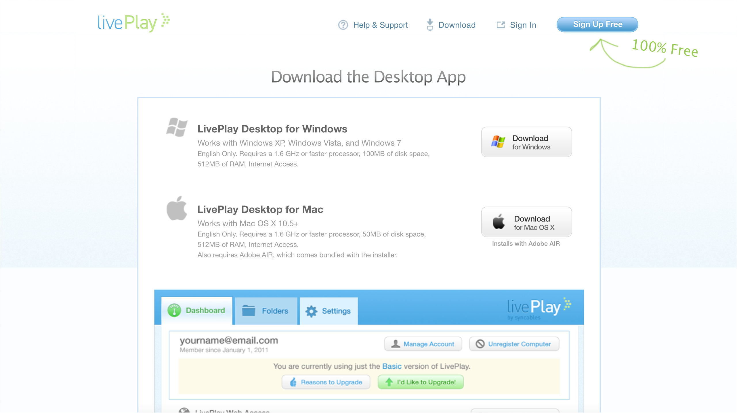Click the Sign Up Free button

[597, 24]
